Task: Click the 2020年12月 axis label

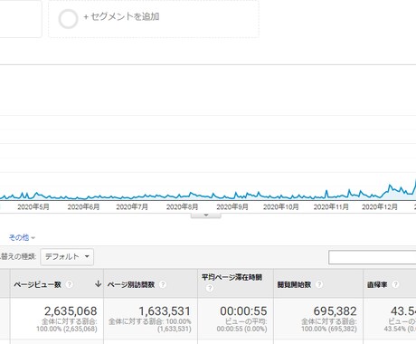Action: [380, 207]
